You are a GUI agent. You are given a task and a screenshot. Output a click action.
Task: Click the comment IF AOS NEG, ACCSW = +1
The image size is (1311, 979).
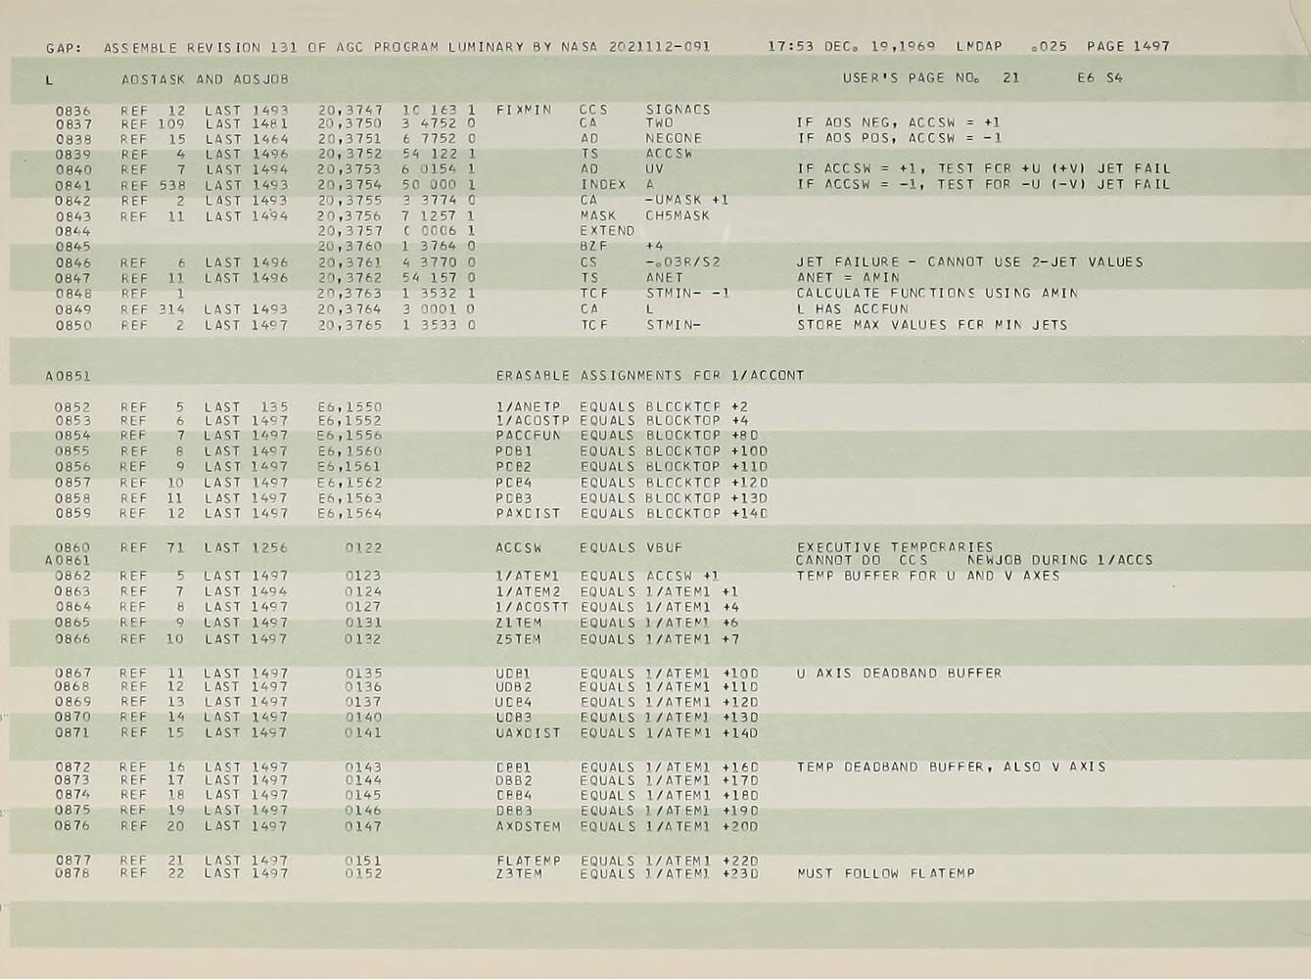click(898, 123)
